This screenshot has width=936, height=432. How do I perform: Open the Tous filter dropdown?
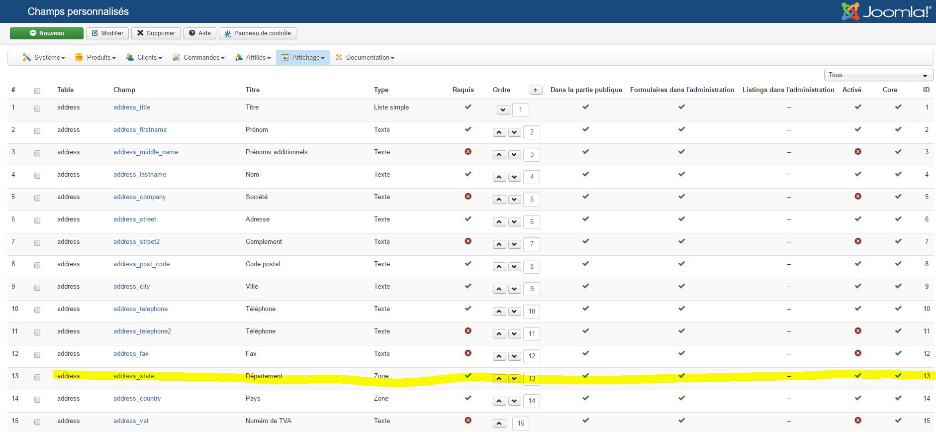point(878,75)
